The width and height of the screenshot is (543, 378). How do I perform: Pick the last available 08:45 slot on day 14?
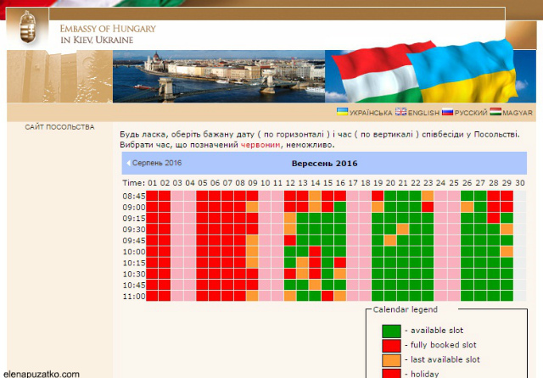pyautogui.click(x=315, y=196)
